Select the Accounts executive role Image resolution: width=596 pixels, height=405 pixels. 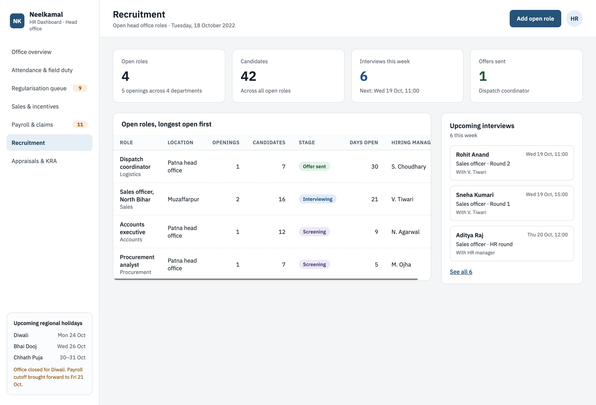(x=272, y=232)
